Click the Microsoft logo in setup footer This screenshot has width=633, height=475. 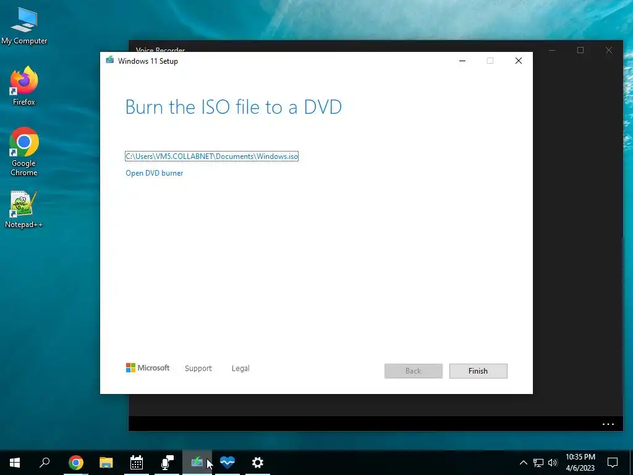click(148, 367)
